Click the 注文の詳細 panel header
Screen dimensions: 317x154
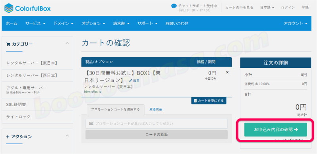tap(275, 63)
